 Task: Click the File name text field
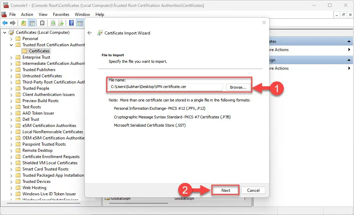[165, 87]
